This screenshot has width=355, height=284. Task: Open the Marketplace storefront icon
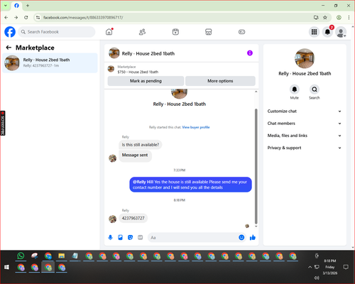coord(209,32)
